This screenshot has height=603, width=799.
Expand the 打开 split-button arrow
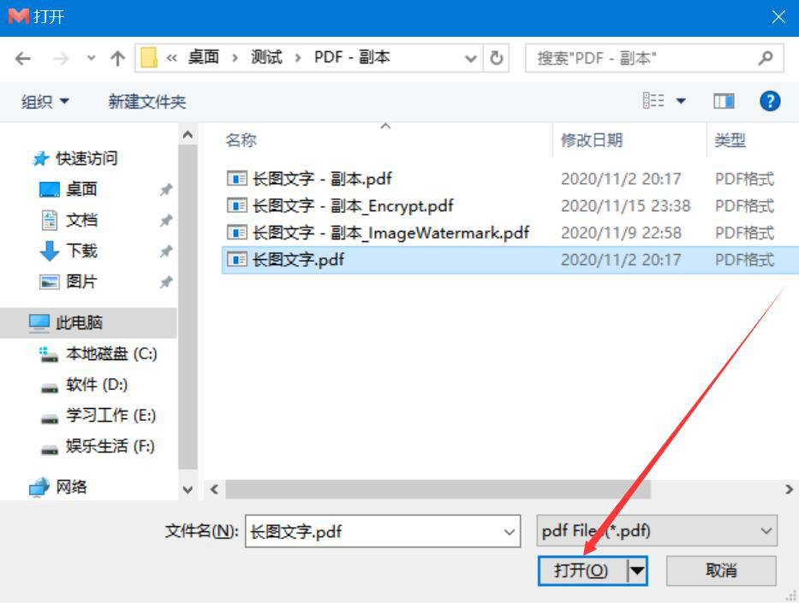[x=637, y=570]
